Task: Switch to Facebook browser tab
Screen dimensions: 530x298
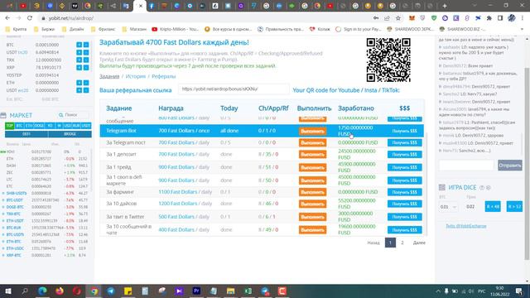Action: 152,6
